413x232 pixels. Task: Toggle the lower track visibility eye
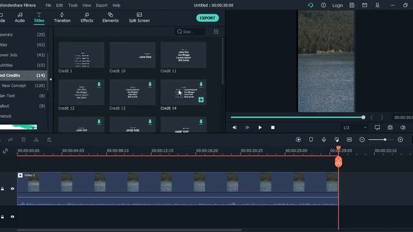click(x=12, y=217)
